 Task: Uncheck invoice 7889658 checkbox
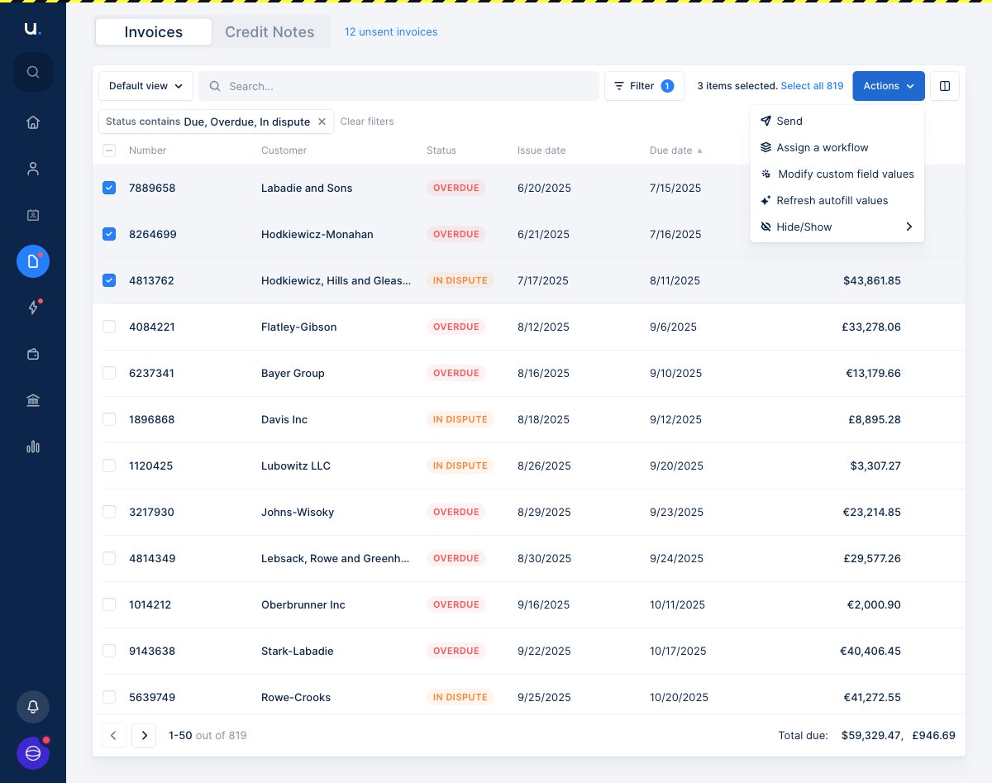point(109,188)
